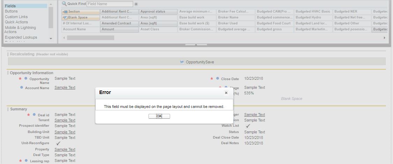Viewport: 393px width, 164px height.
Task: Click the Deal Close Date value 10/23/2018
Action: coord(253,138)
